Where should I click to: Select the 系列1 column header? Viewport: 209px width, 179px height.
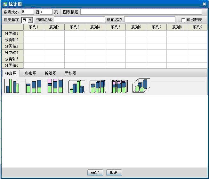[34, 27]
